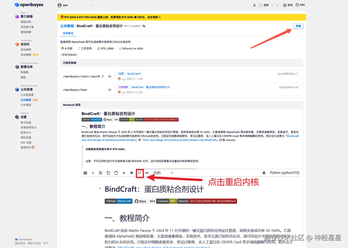Click the 算力容器 cube icon
The image size is (348, 248).
[17, 17]
